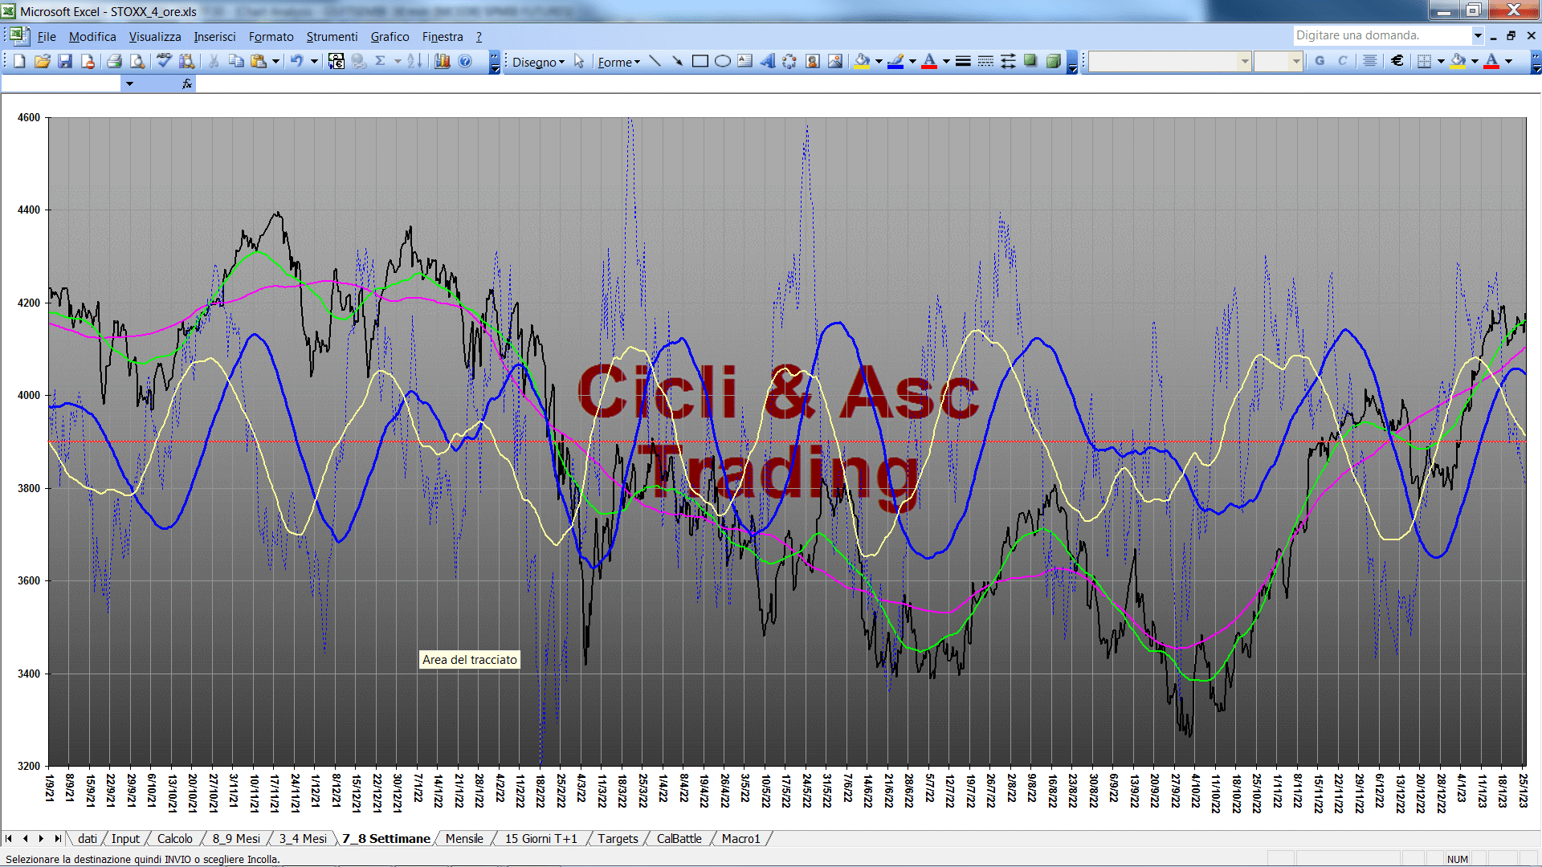Image resolution: width=1542 pixels, height=867 pixels.
Task: Open the Paste options dropdown arrow
Action: tap(275, 61)
